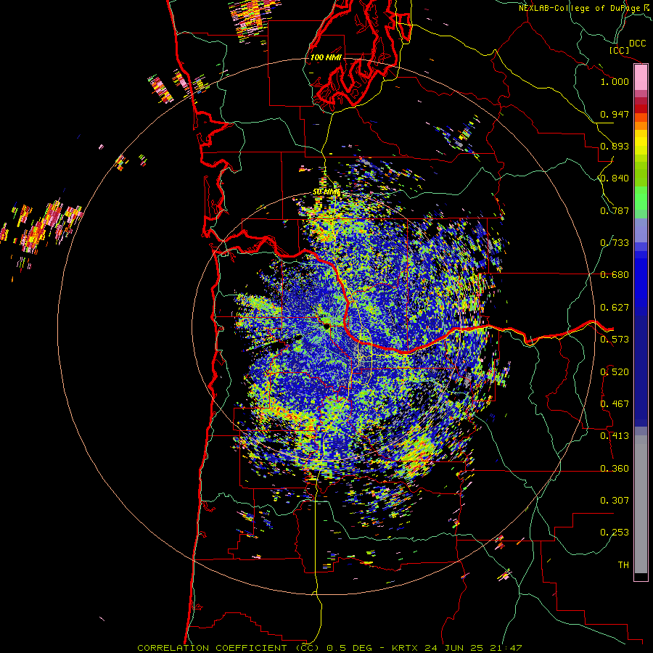Click the 0.893 scale value
Image resolution: width=653 pixels, height=653 pixels.
point(615,146)
